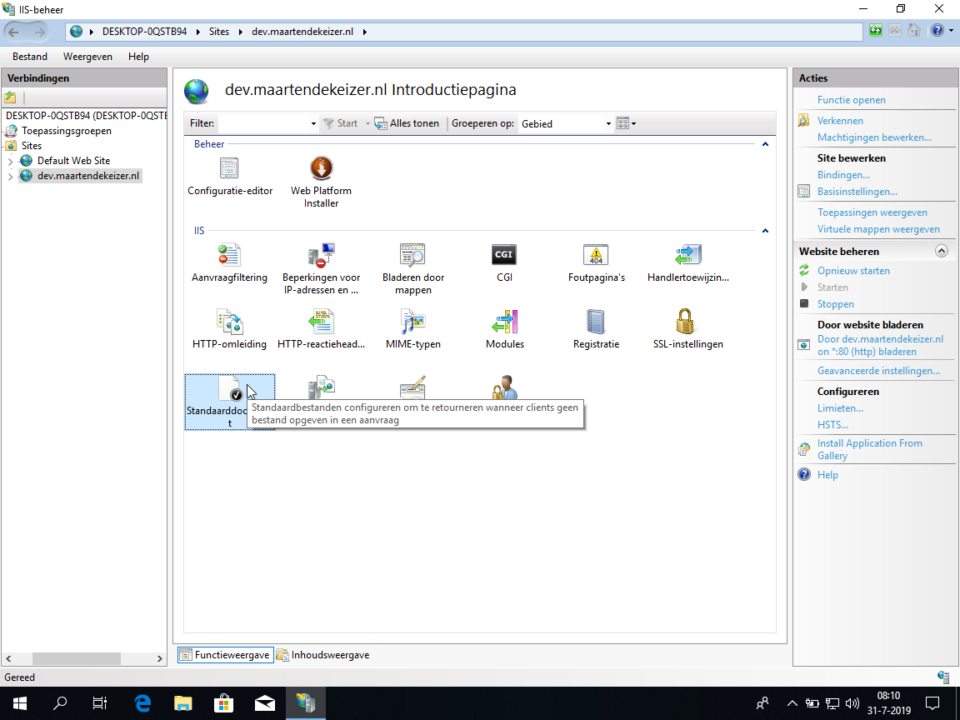Screen dimensions: 960x720
Task: Open the Weergeven menu
Action: [x=87, y=57]
